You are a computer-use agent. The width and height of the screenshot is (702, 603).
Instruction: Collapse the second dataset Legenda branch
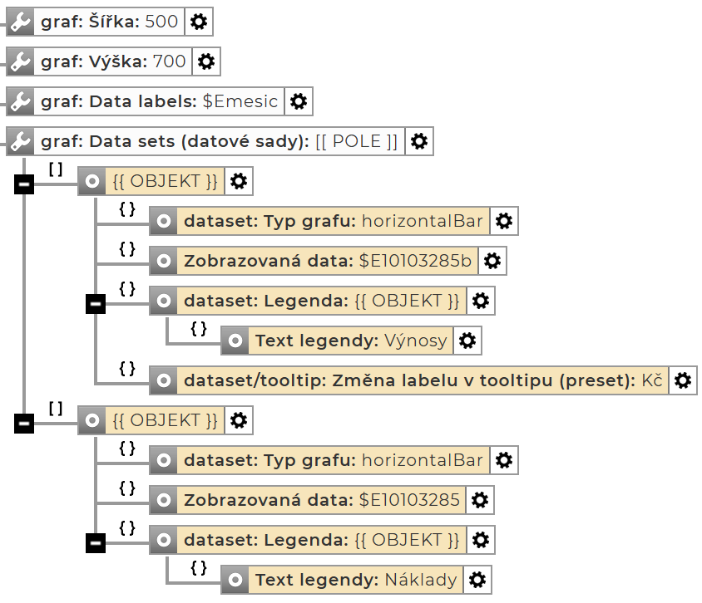(96, 543)
